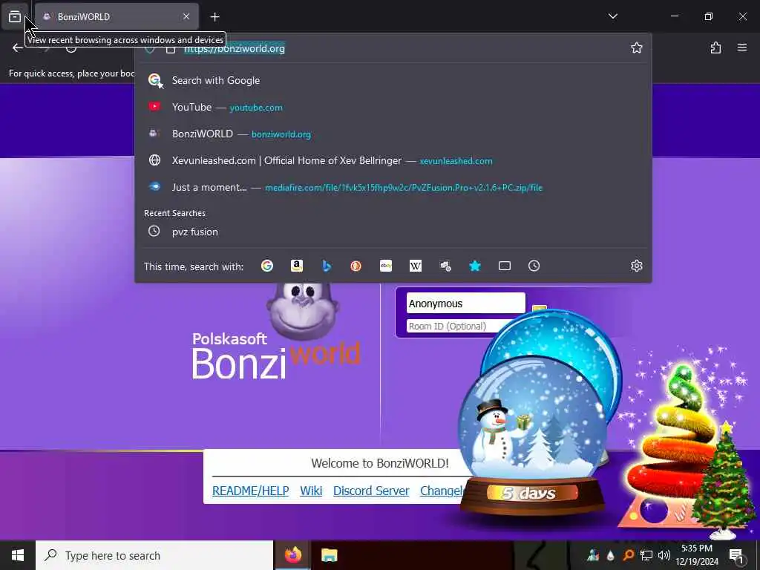Search this time in open Tabs icon
This screenshot has width=760, height=570.
(505, 266)
